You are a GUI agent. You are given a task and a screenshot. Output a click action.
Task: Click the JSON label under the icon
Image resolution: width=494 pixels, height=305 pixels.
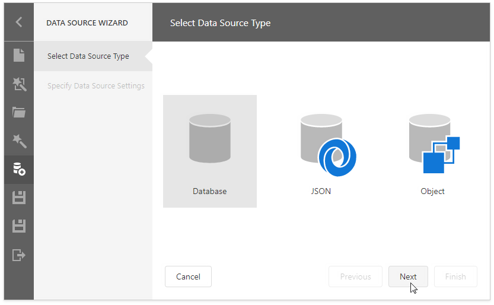coord(321,192)
